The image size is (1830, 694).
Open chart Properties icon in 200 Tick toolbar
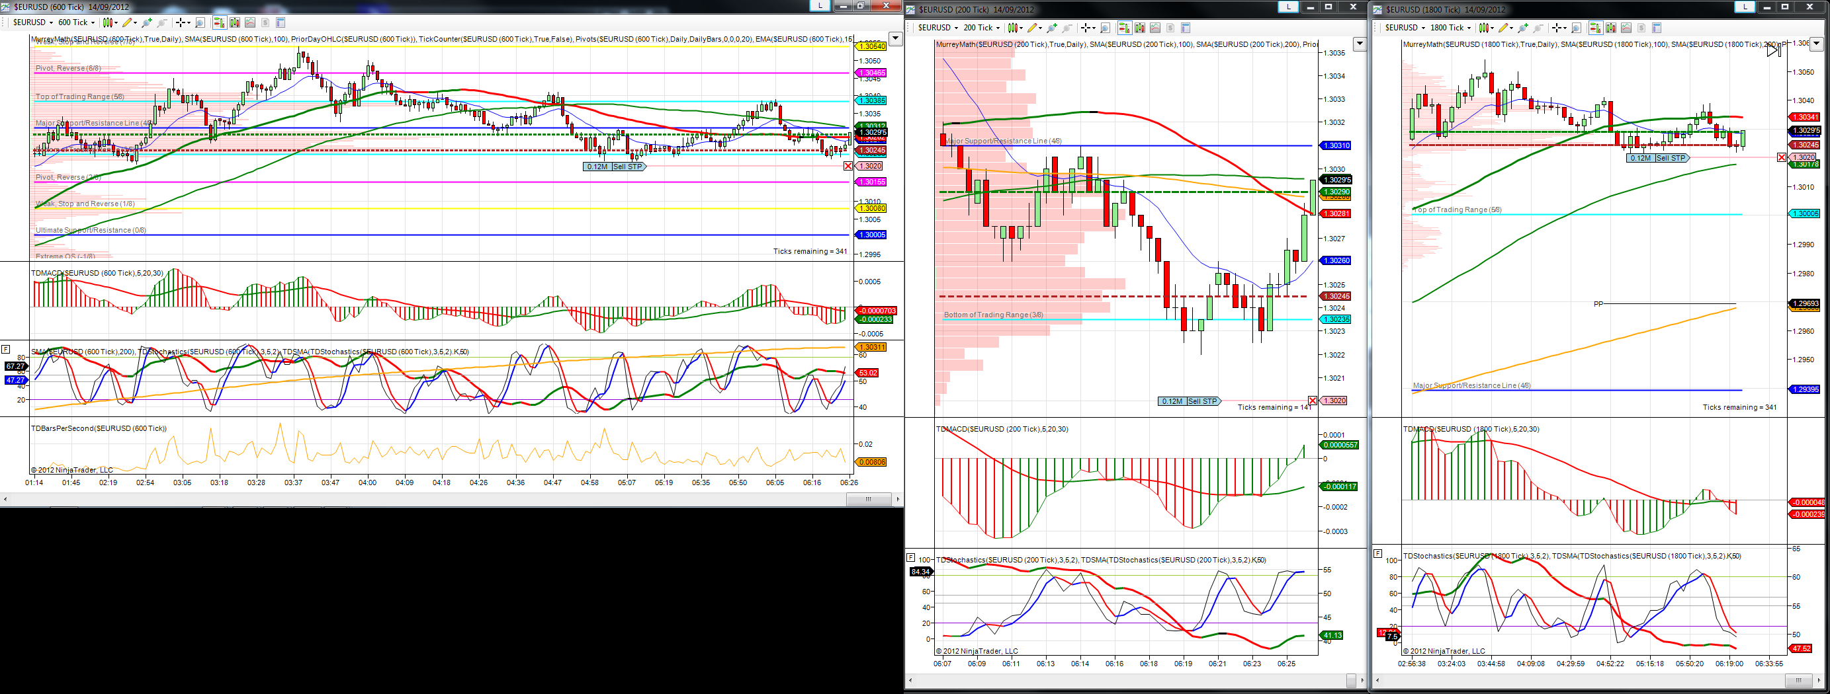pyautogui.click(x=1186, y=28)
